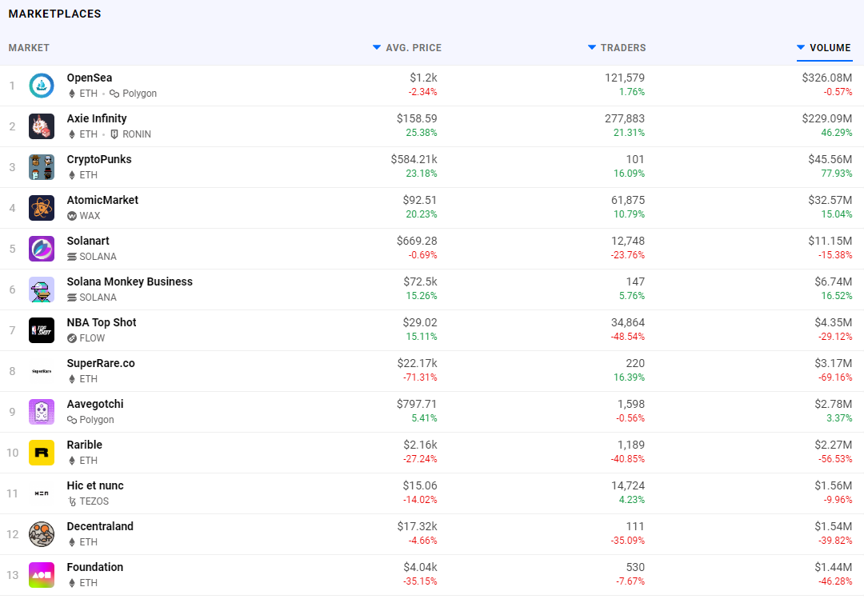Viewport: 864px width, 599px height.
Task: Open the Axie Infinity market link
Action: coord(97,118)
